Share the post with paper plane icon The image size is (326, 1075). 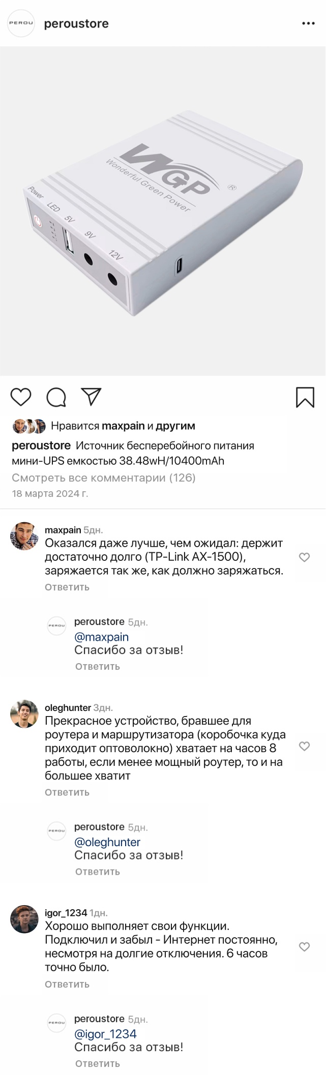pos(92,397)
